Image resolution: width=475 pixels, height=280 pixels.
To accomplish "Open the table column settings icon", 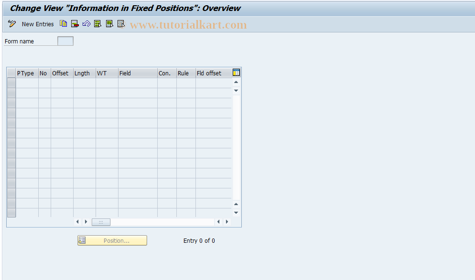I will coord(236,73).
